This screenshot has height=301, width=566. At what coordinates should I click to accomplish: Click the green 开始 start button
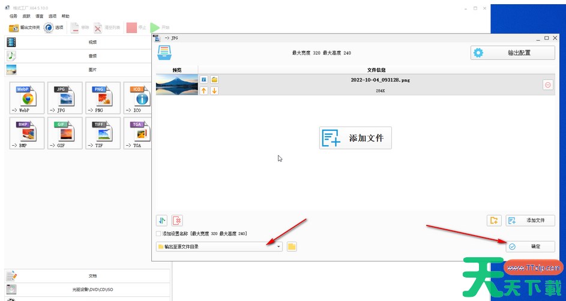(160, 28)
